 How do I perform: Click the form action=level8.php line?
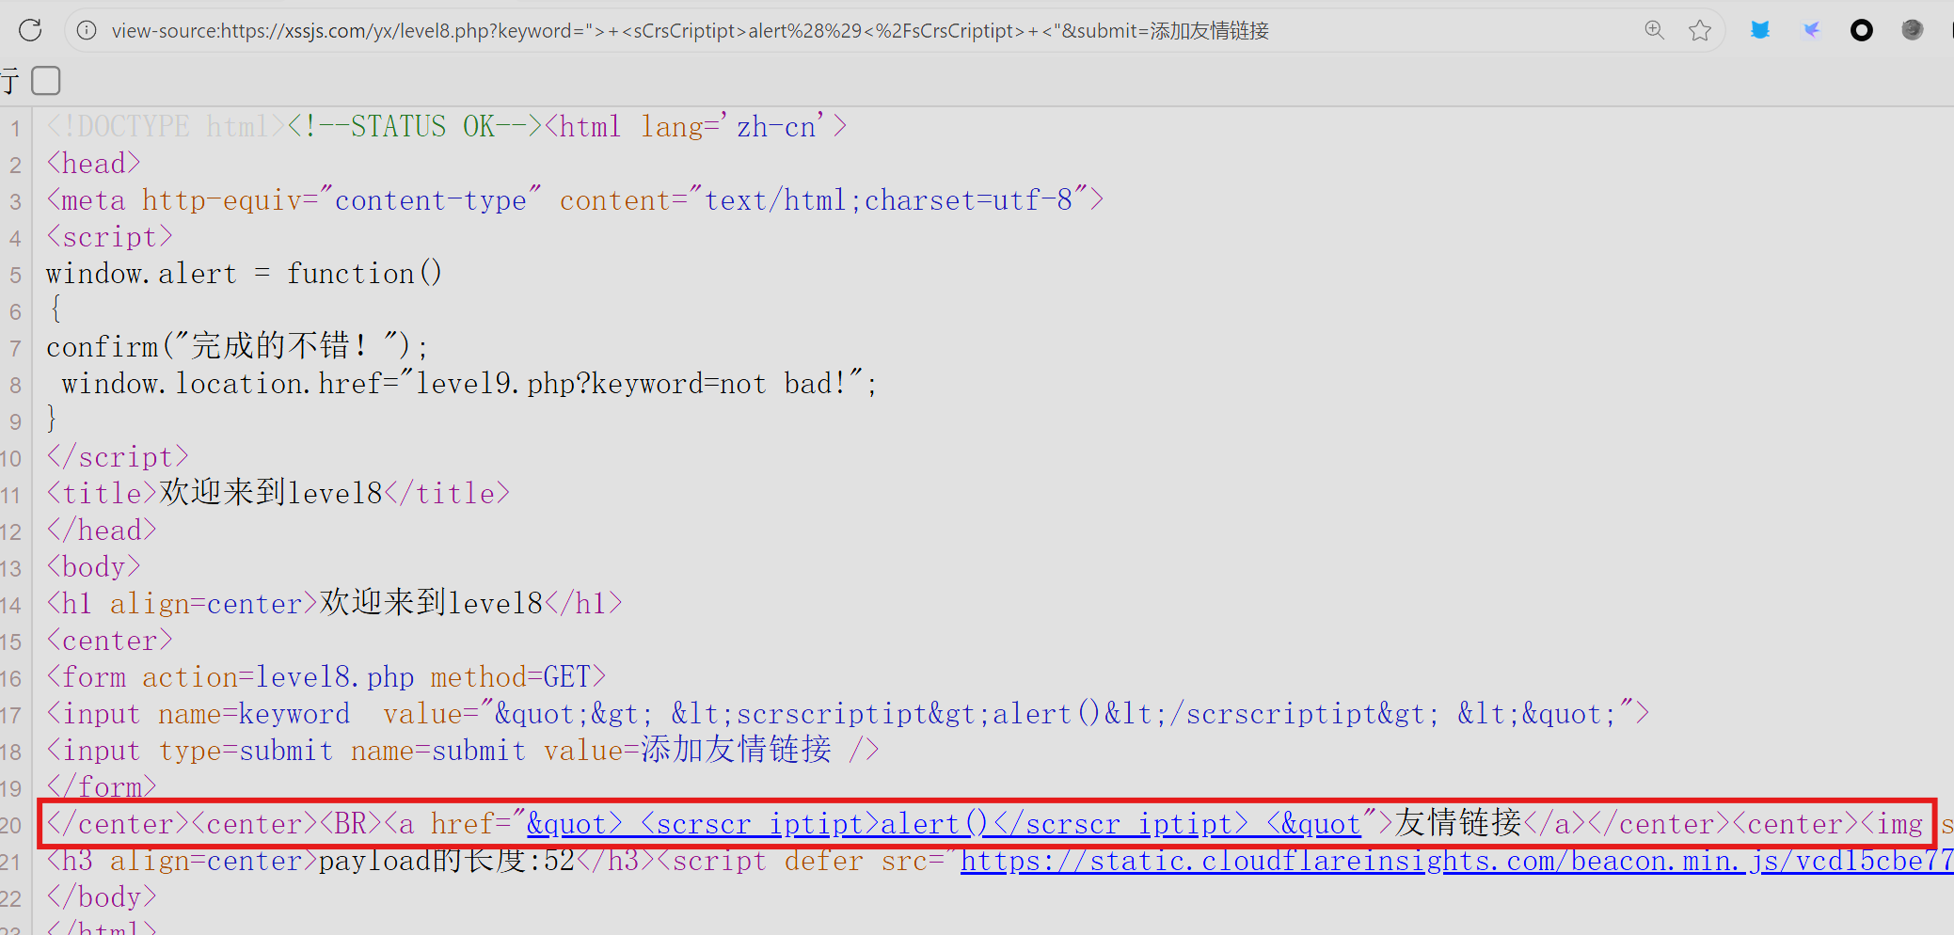(x=326, y=677)
